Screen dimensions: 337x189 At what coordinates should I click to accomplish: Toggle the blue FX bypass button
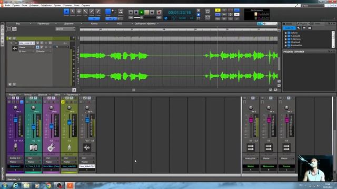click(x=217, y=15)
